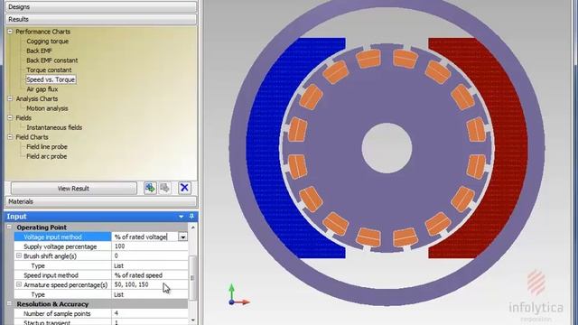The width and height of the screenshot is (578, 325).
Task: Edit the Brush shift angle value 0
Action: pyautogui.click(x=150, y=255)
